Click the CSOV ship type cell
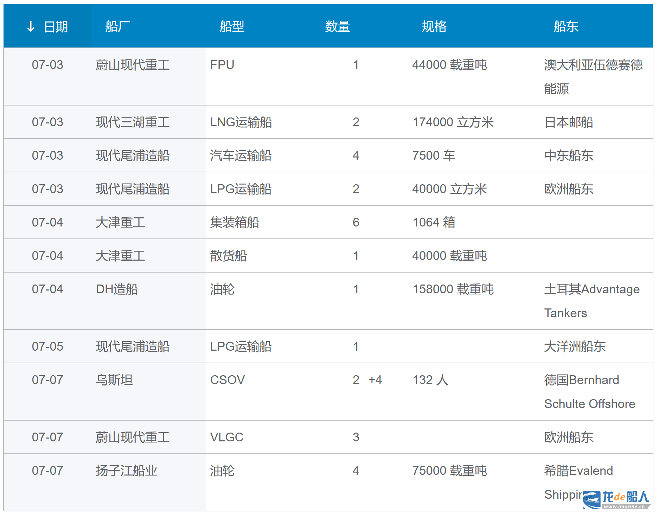Viewport: 659px width, 517px height. click(x=228, y=380)
